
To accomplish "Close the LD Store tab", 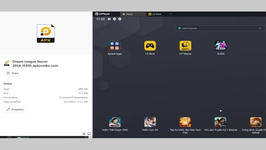I will (x=170, y=14).
